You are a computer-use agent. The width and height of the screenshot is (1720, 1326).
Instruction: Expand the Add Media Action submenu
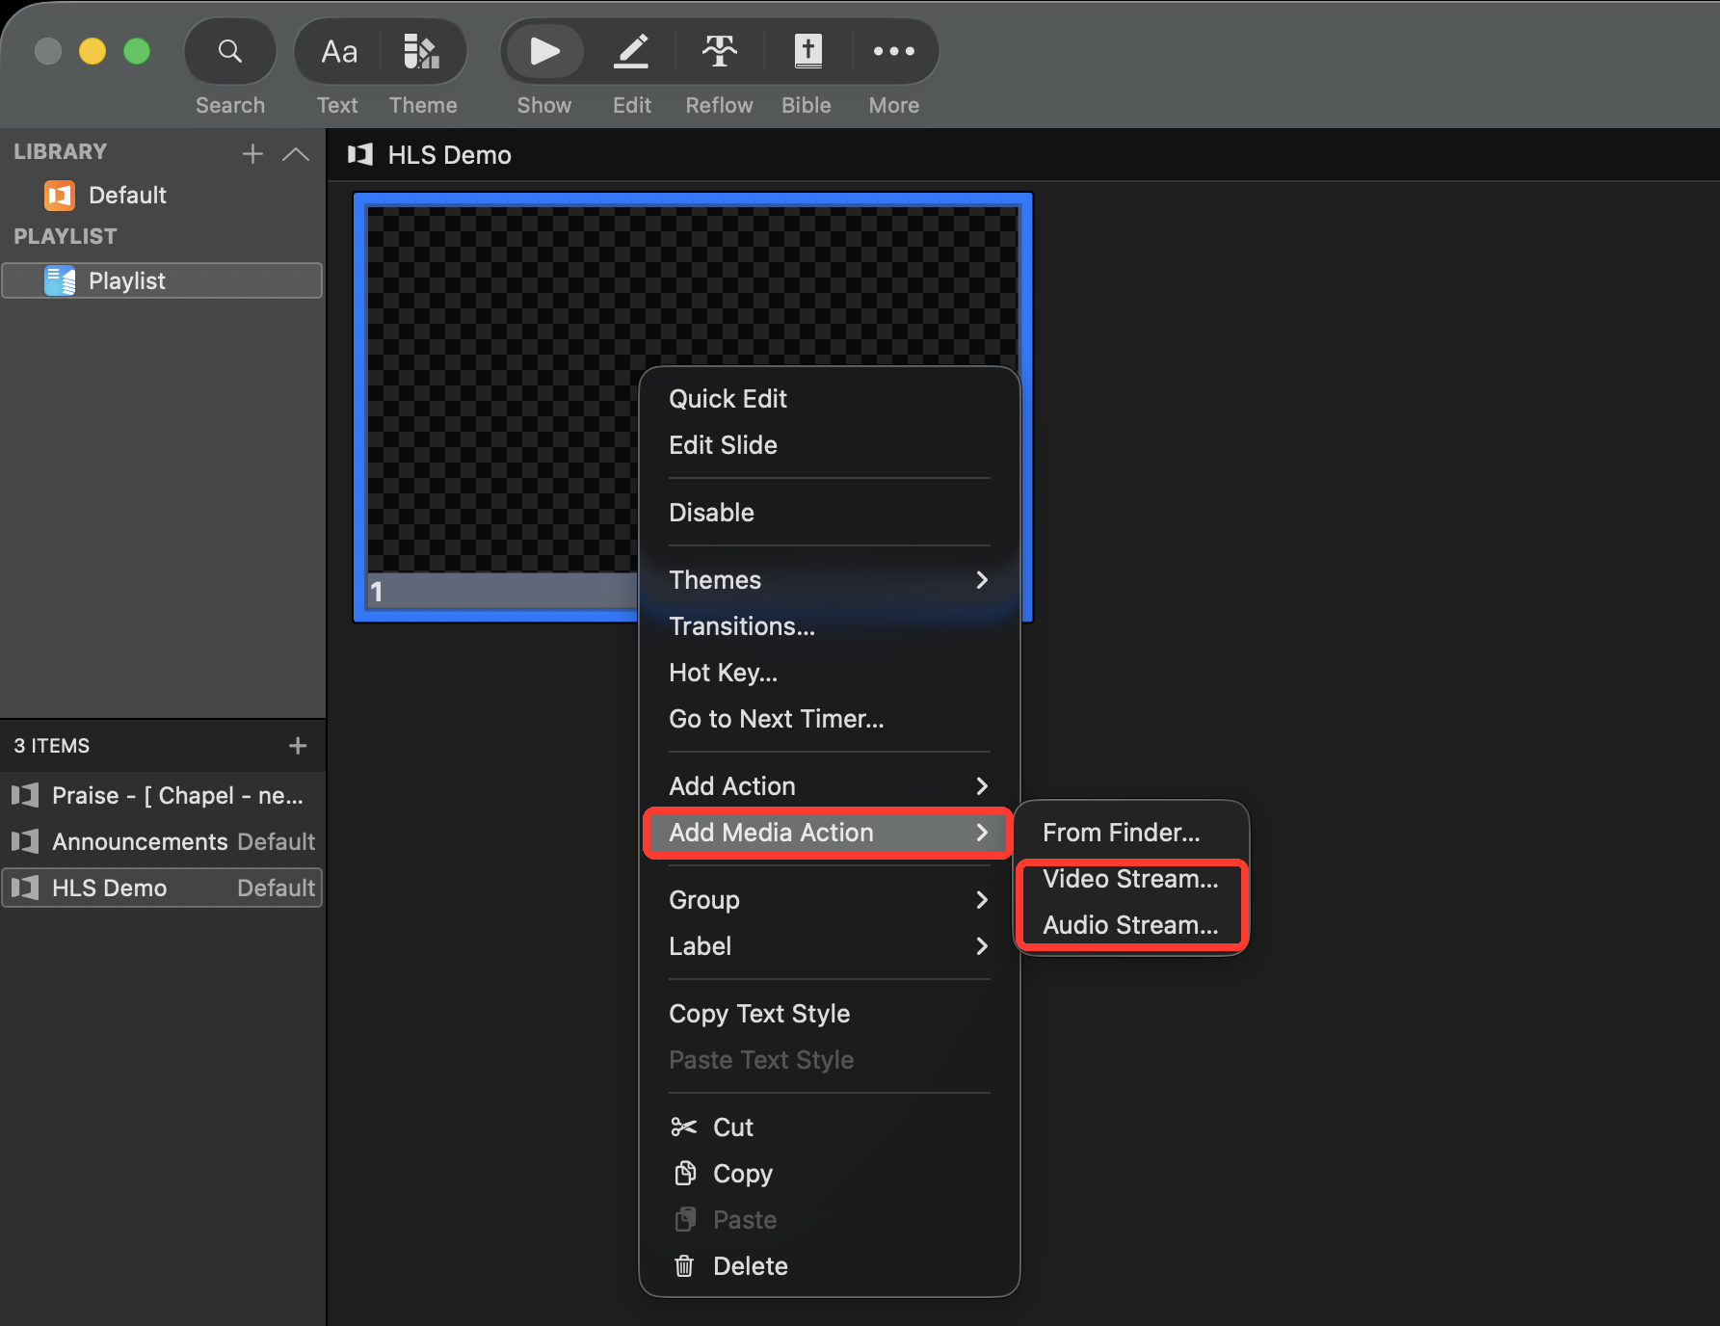[x=829, y=833]
